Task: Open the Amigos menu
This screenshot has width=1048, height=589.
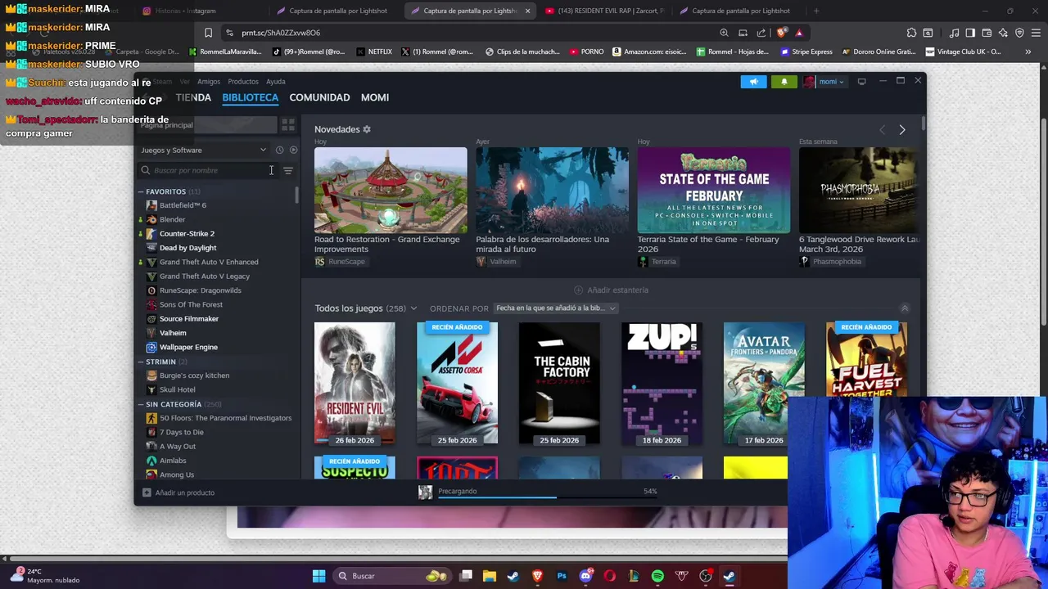Action: [x=209, y=82]
